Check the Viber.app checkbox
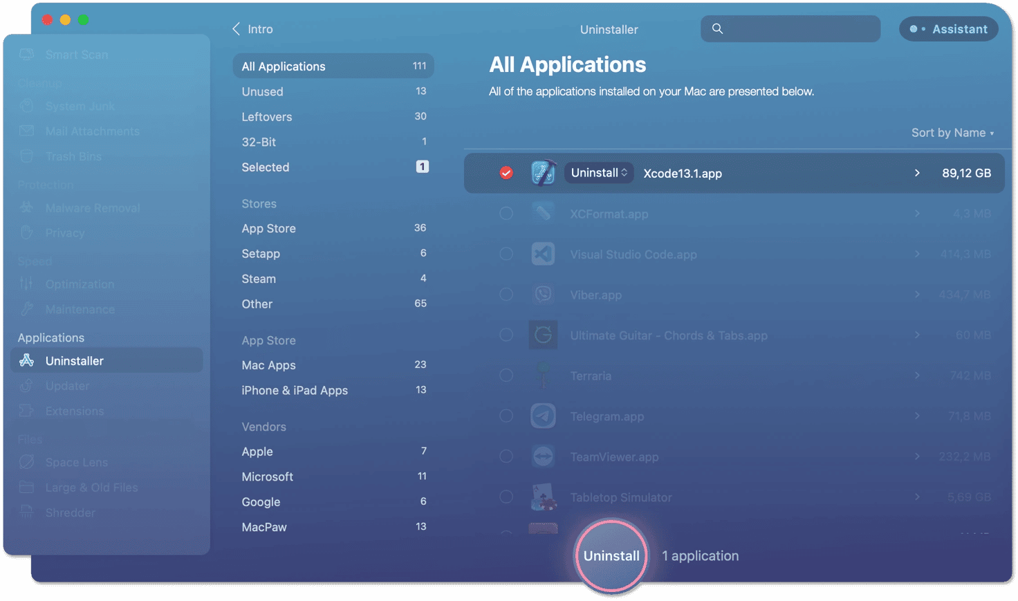This screenshot has height=601, width=1018. 506,295
